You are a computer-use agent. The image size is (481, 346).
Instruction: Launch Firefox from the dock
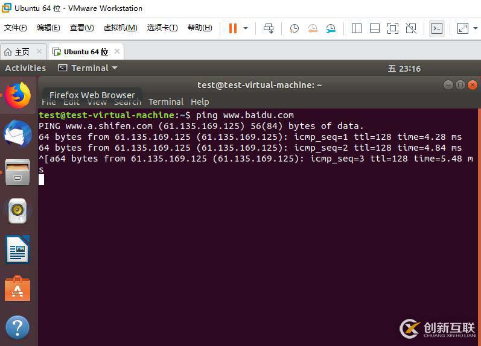[18, 95]
